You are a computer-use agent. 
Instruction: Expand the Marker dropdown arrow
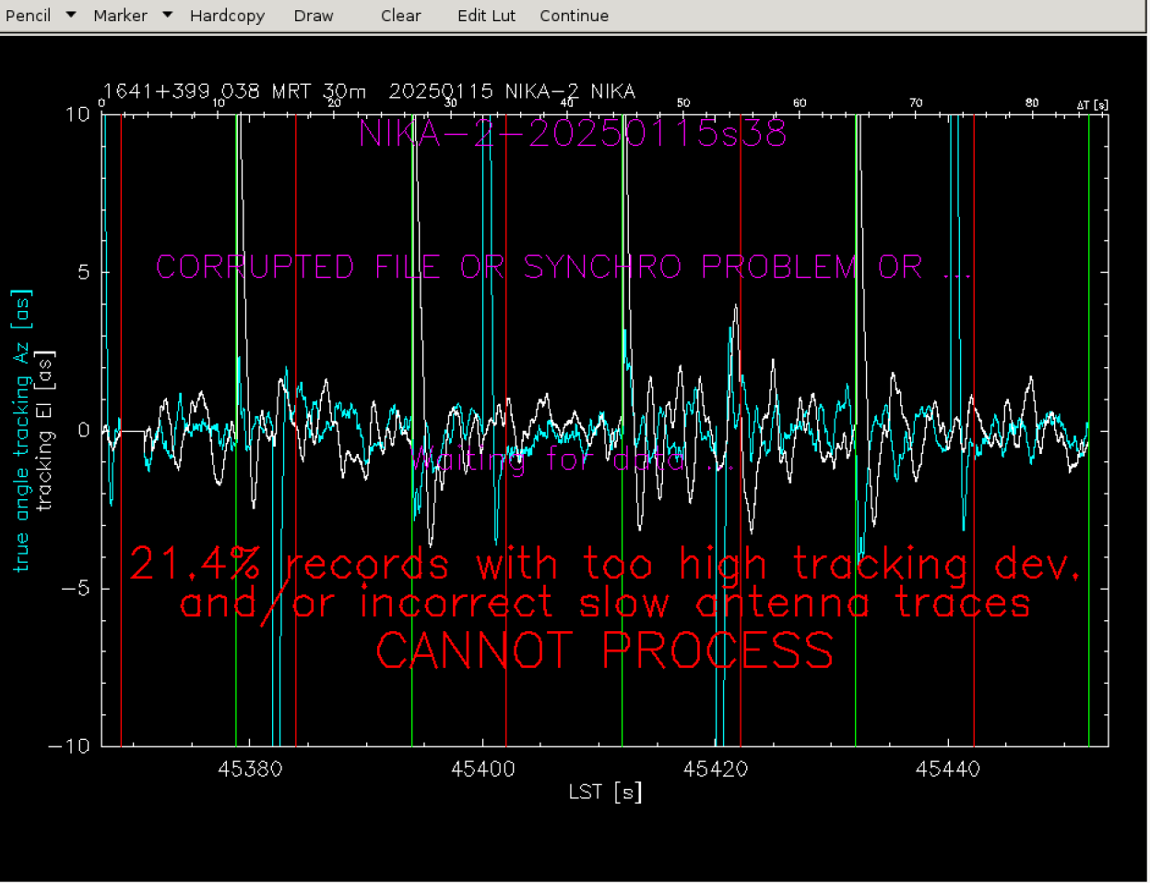[167, 16]
